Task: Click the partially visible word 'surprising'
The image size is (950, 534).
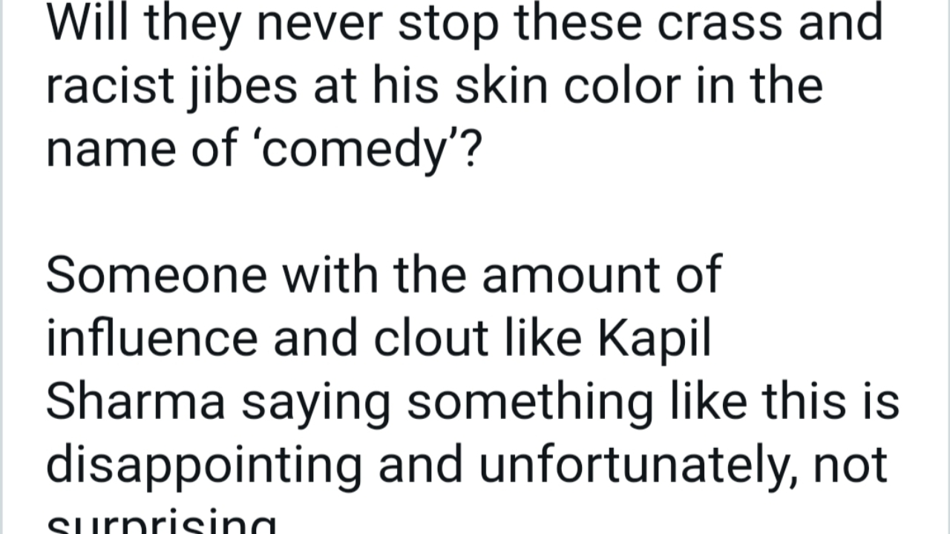Action: point(160,524)
